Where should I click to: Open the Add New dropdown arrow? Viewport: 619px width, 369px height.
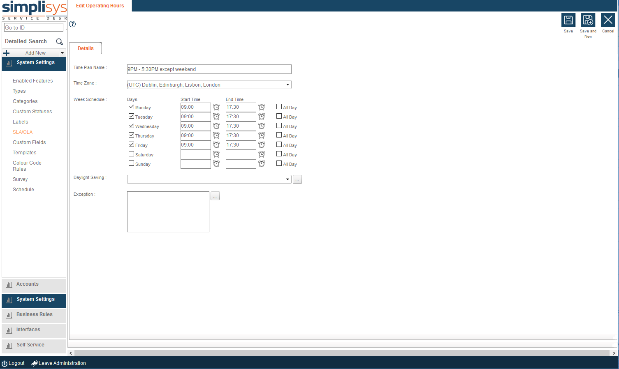[x=62, y=53]
